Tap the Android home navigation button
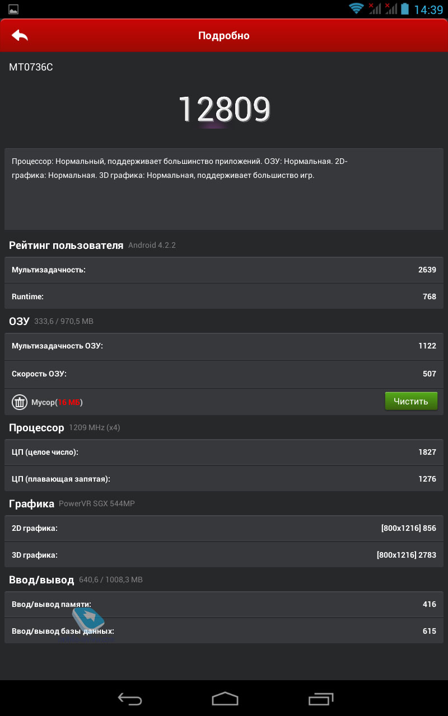Screen dimensions: 448x716 (x=225, y=698)
